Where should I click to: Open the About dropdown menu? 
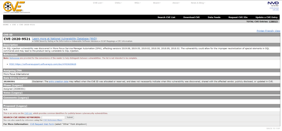[x=176, y=3]
